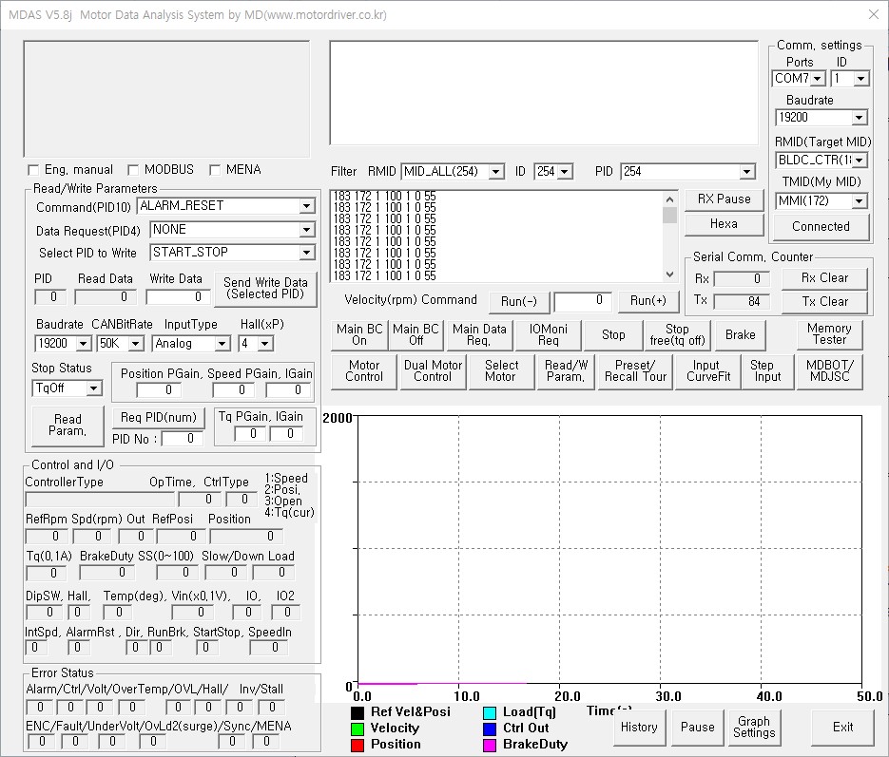Open Graph Settings

[x=754, y=727]
